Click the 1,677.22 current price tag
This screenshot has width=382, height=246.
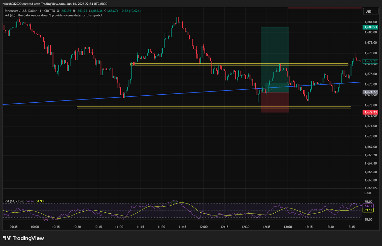tap(371, 61)
